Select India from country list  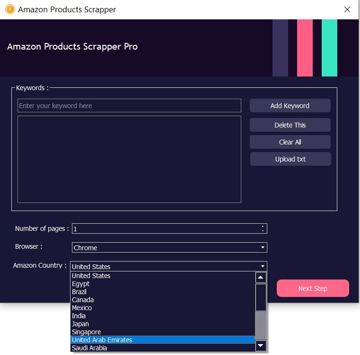pos(163,316)
